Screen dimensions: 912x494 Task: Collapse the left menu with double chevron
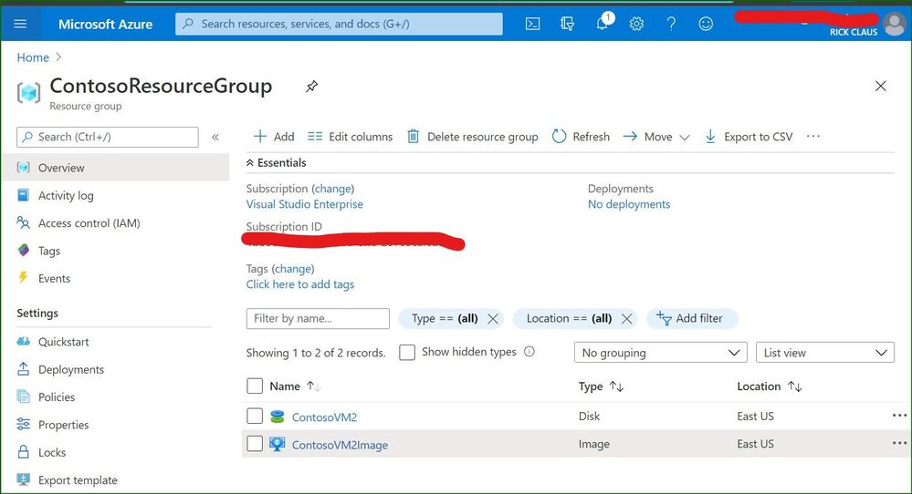[215, 137]
